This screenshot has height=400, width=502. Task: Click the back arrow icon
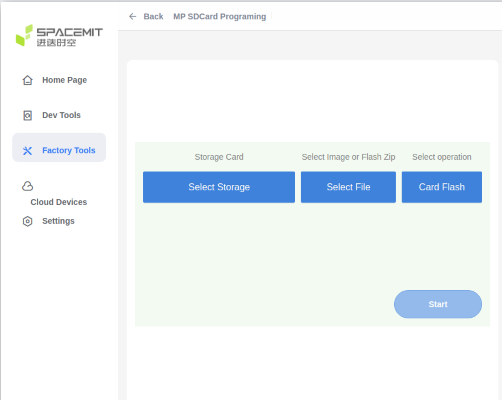point(133,16)
